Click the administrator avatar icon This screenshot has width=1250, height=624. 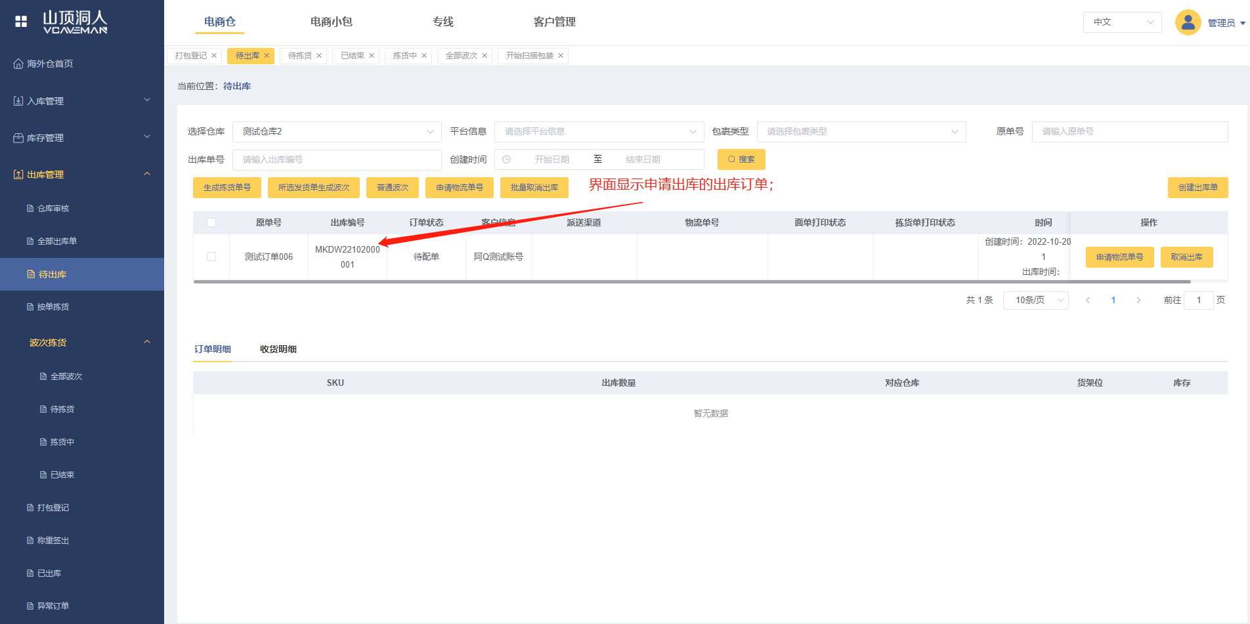click(x=1188, y=22)
